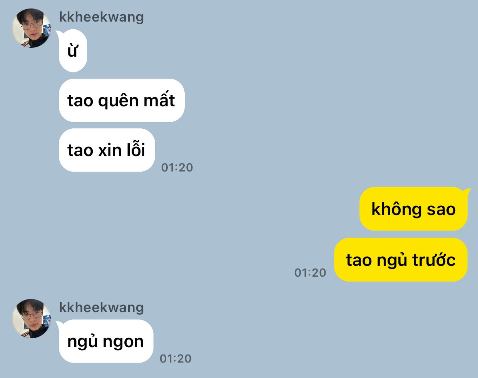Select the "tao xin lỗi" message bubble
Viewport: 478px width, 378px height.
tap(107, 150)
